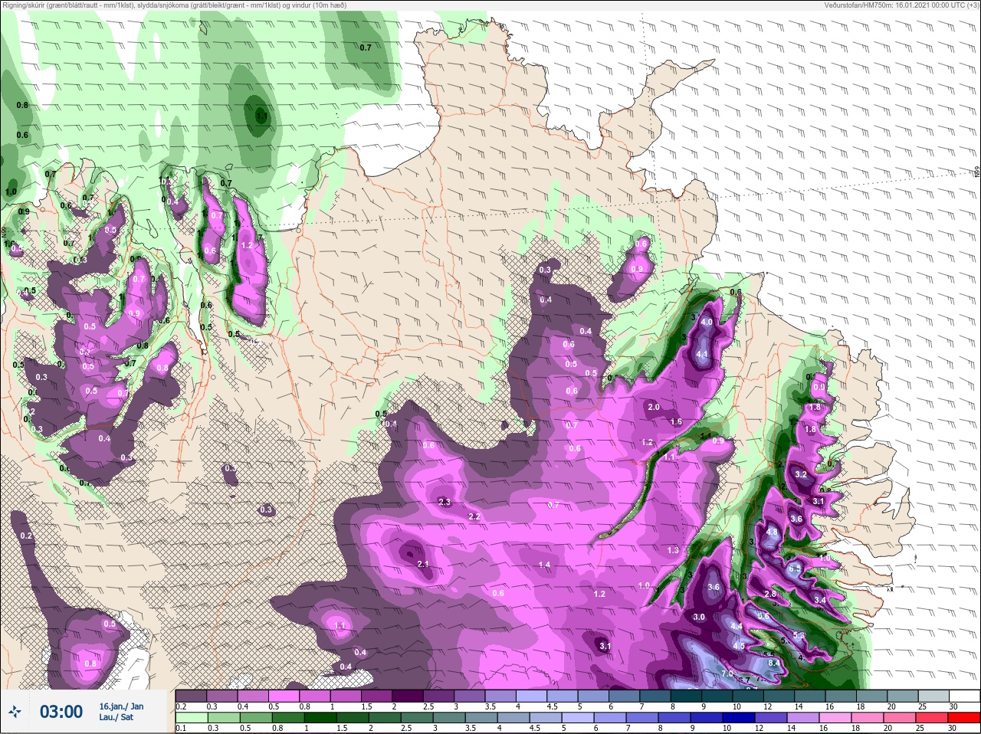Click the date label '16.jan./Jan Lau./Sat'
Image resolution: width=981 pixels, height=734 pixels.
[x=121, y=711]
